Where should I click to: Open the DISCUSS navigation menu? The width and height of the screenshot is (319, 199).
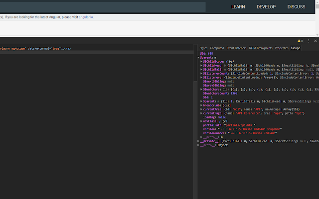[296, 7]
